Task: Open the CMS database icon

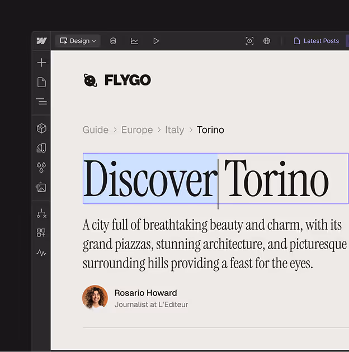Action: pos(113,41)
